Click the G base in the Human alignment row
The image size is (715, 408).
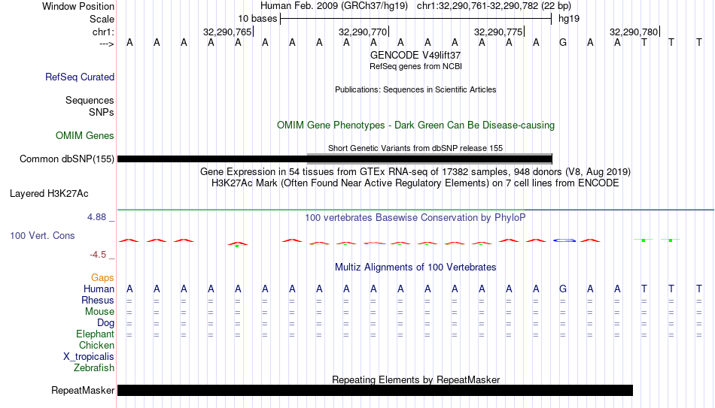563,289
